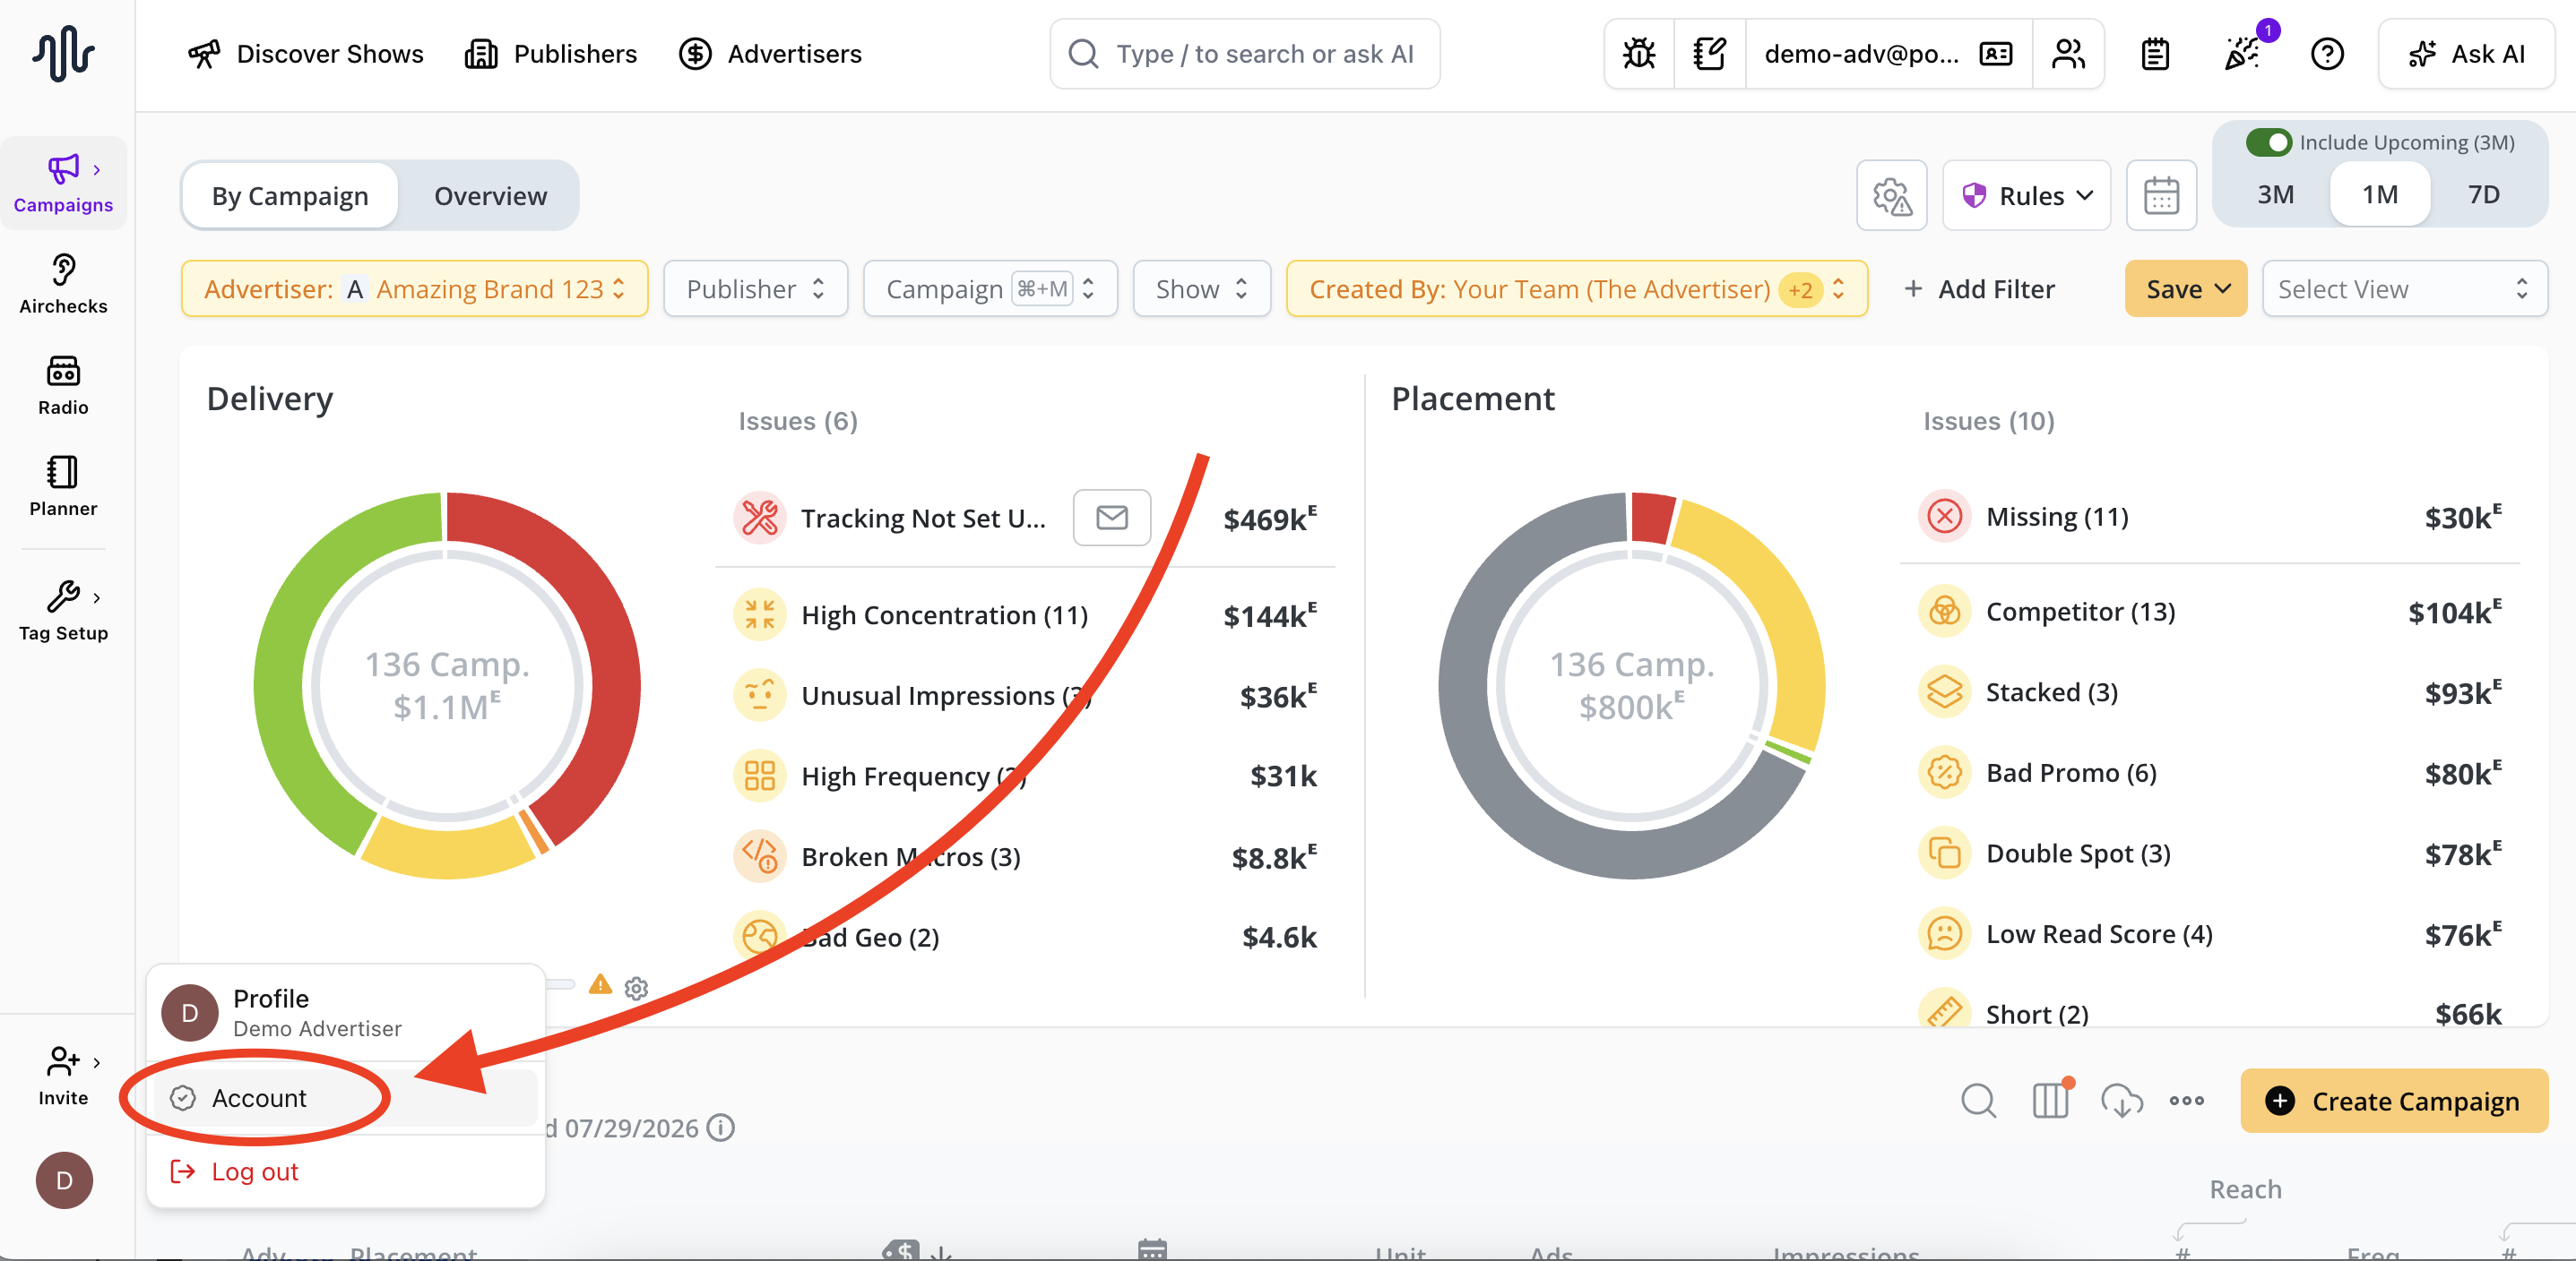Viewport: 2576px width, 1261px height.
Task: Open the Campaigns sidebar section
Action: (x=63, y=184)
